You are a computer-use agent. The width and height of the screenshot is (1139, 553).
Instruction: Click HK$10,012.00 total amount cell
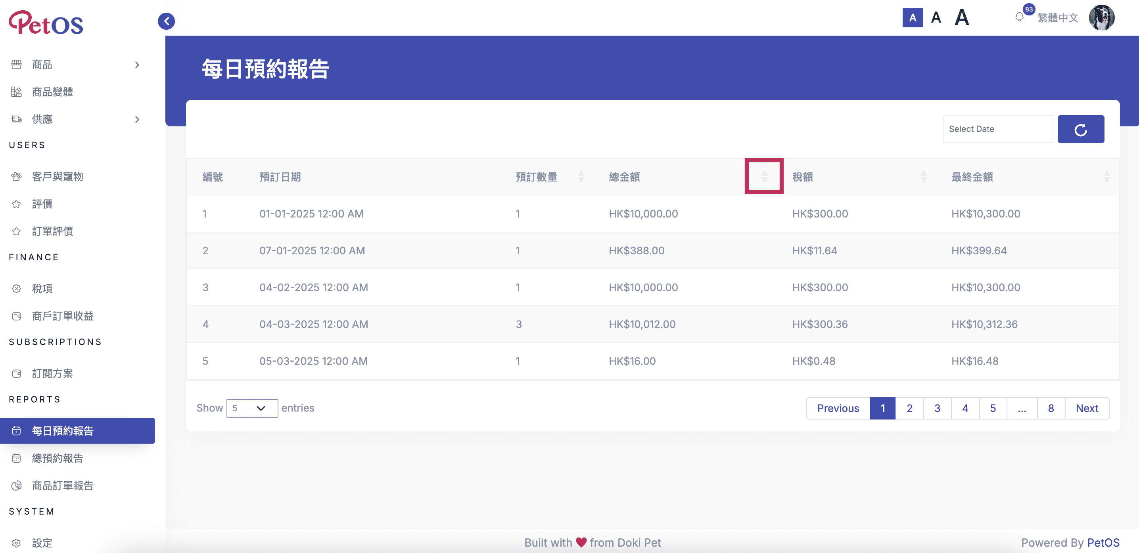642,324
